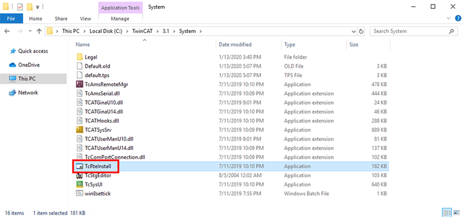Image resolution: width=463 pixels, height=220 pixels.
Task: Click the 889 KB size cell
Action: 379,130
